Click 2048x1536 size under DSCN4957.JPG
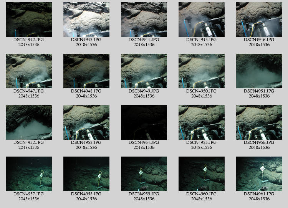288x208 pixels. click(29, 199)
